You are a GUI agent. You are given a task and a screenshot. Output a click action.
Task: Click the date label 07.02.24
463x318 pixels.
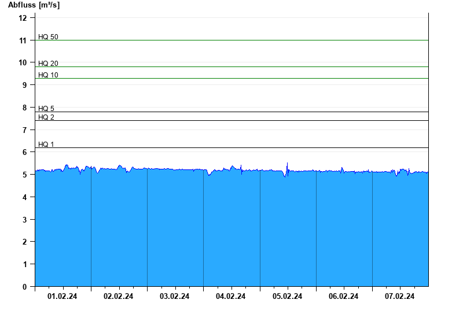(399, 296)
